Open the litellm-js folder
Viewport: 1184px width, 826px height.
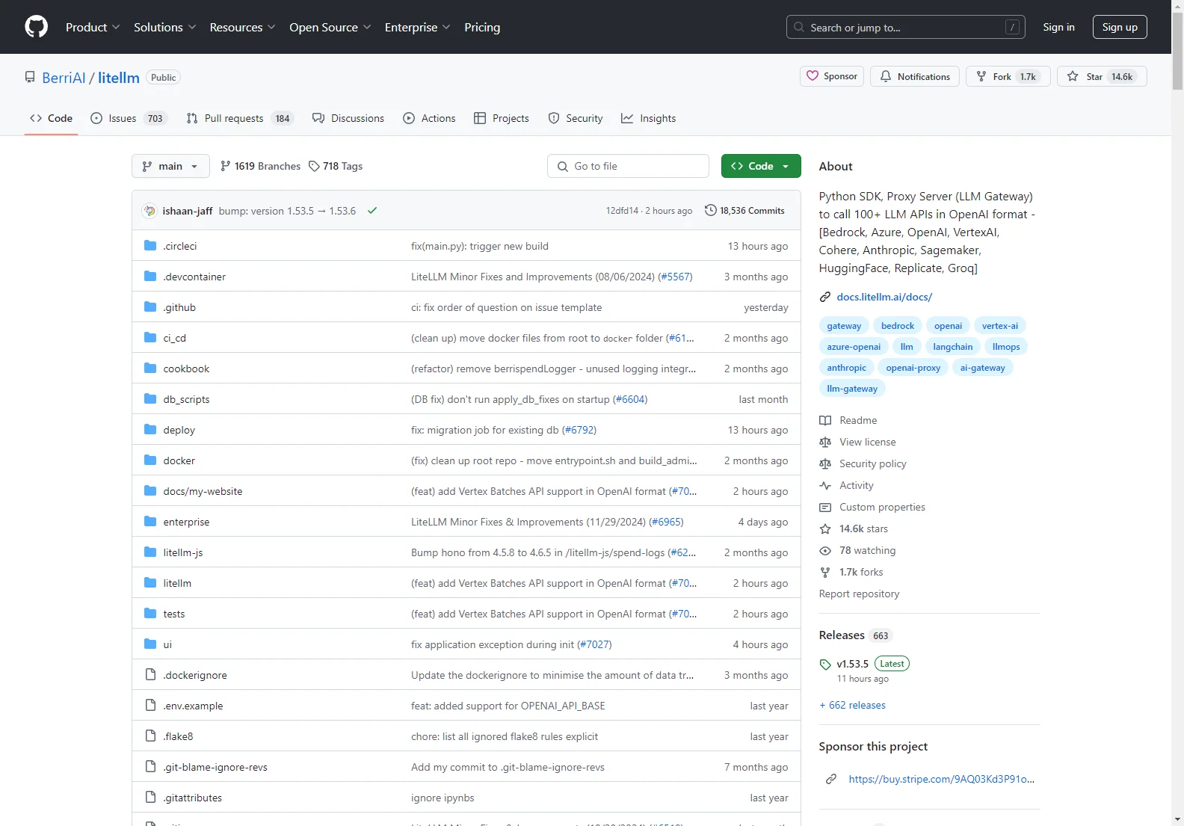[x=183, y=552]
